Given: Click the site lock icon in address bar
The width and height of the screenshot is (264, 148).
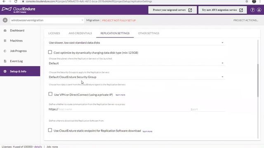Looking at the screenshot, I should tap(23, 1).
